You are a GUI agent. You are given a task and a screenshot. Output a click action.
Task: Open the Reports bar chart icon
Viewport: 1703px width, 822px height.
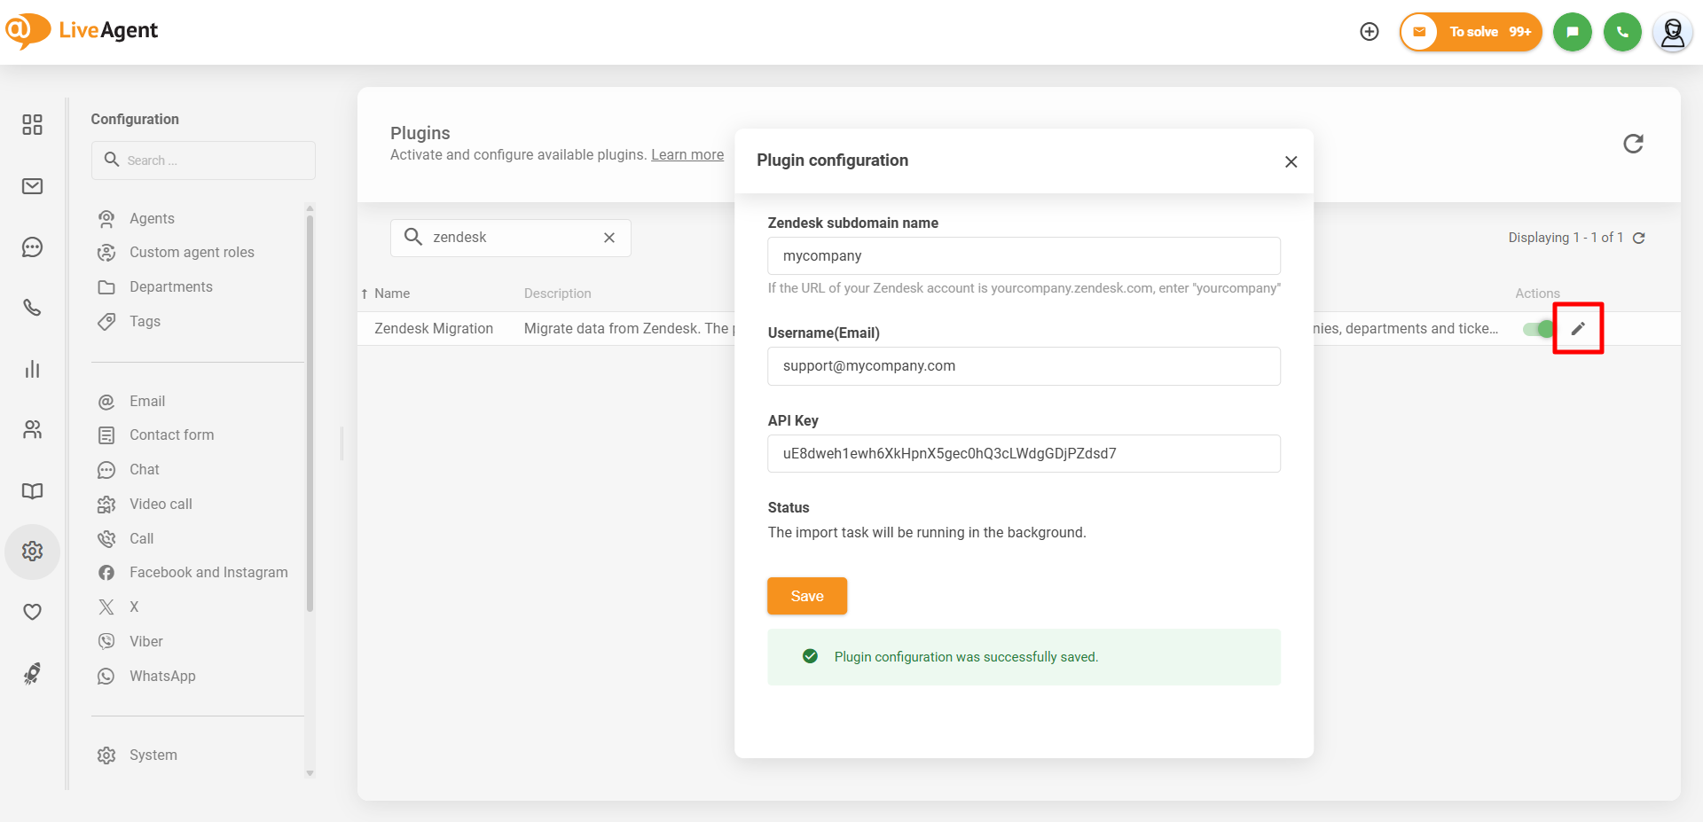(33, 369)
